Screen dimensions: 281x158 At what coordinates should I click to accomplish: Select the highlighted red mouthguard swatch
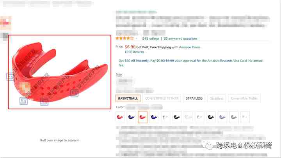coord(143,117)
